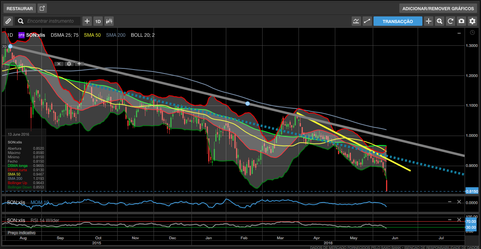The width and height of the screenshot is (481, 249).
Task: Click the refresh chart icon
Action: click(451, 21)
